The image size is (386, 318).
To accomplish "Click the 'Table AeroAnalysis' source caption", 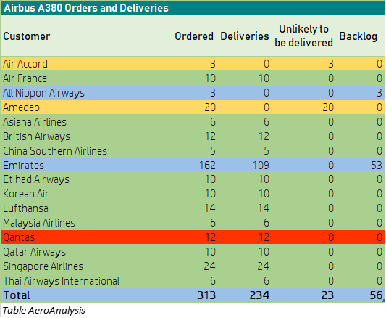I will [44, 310].
